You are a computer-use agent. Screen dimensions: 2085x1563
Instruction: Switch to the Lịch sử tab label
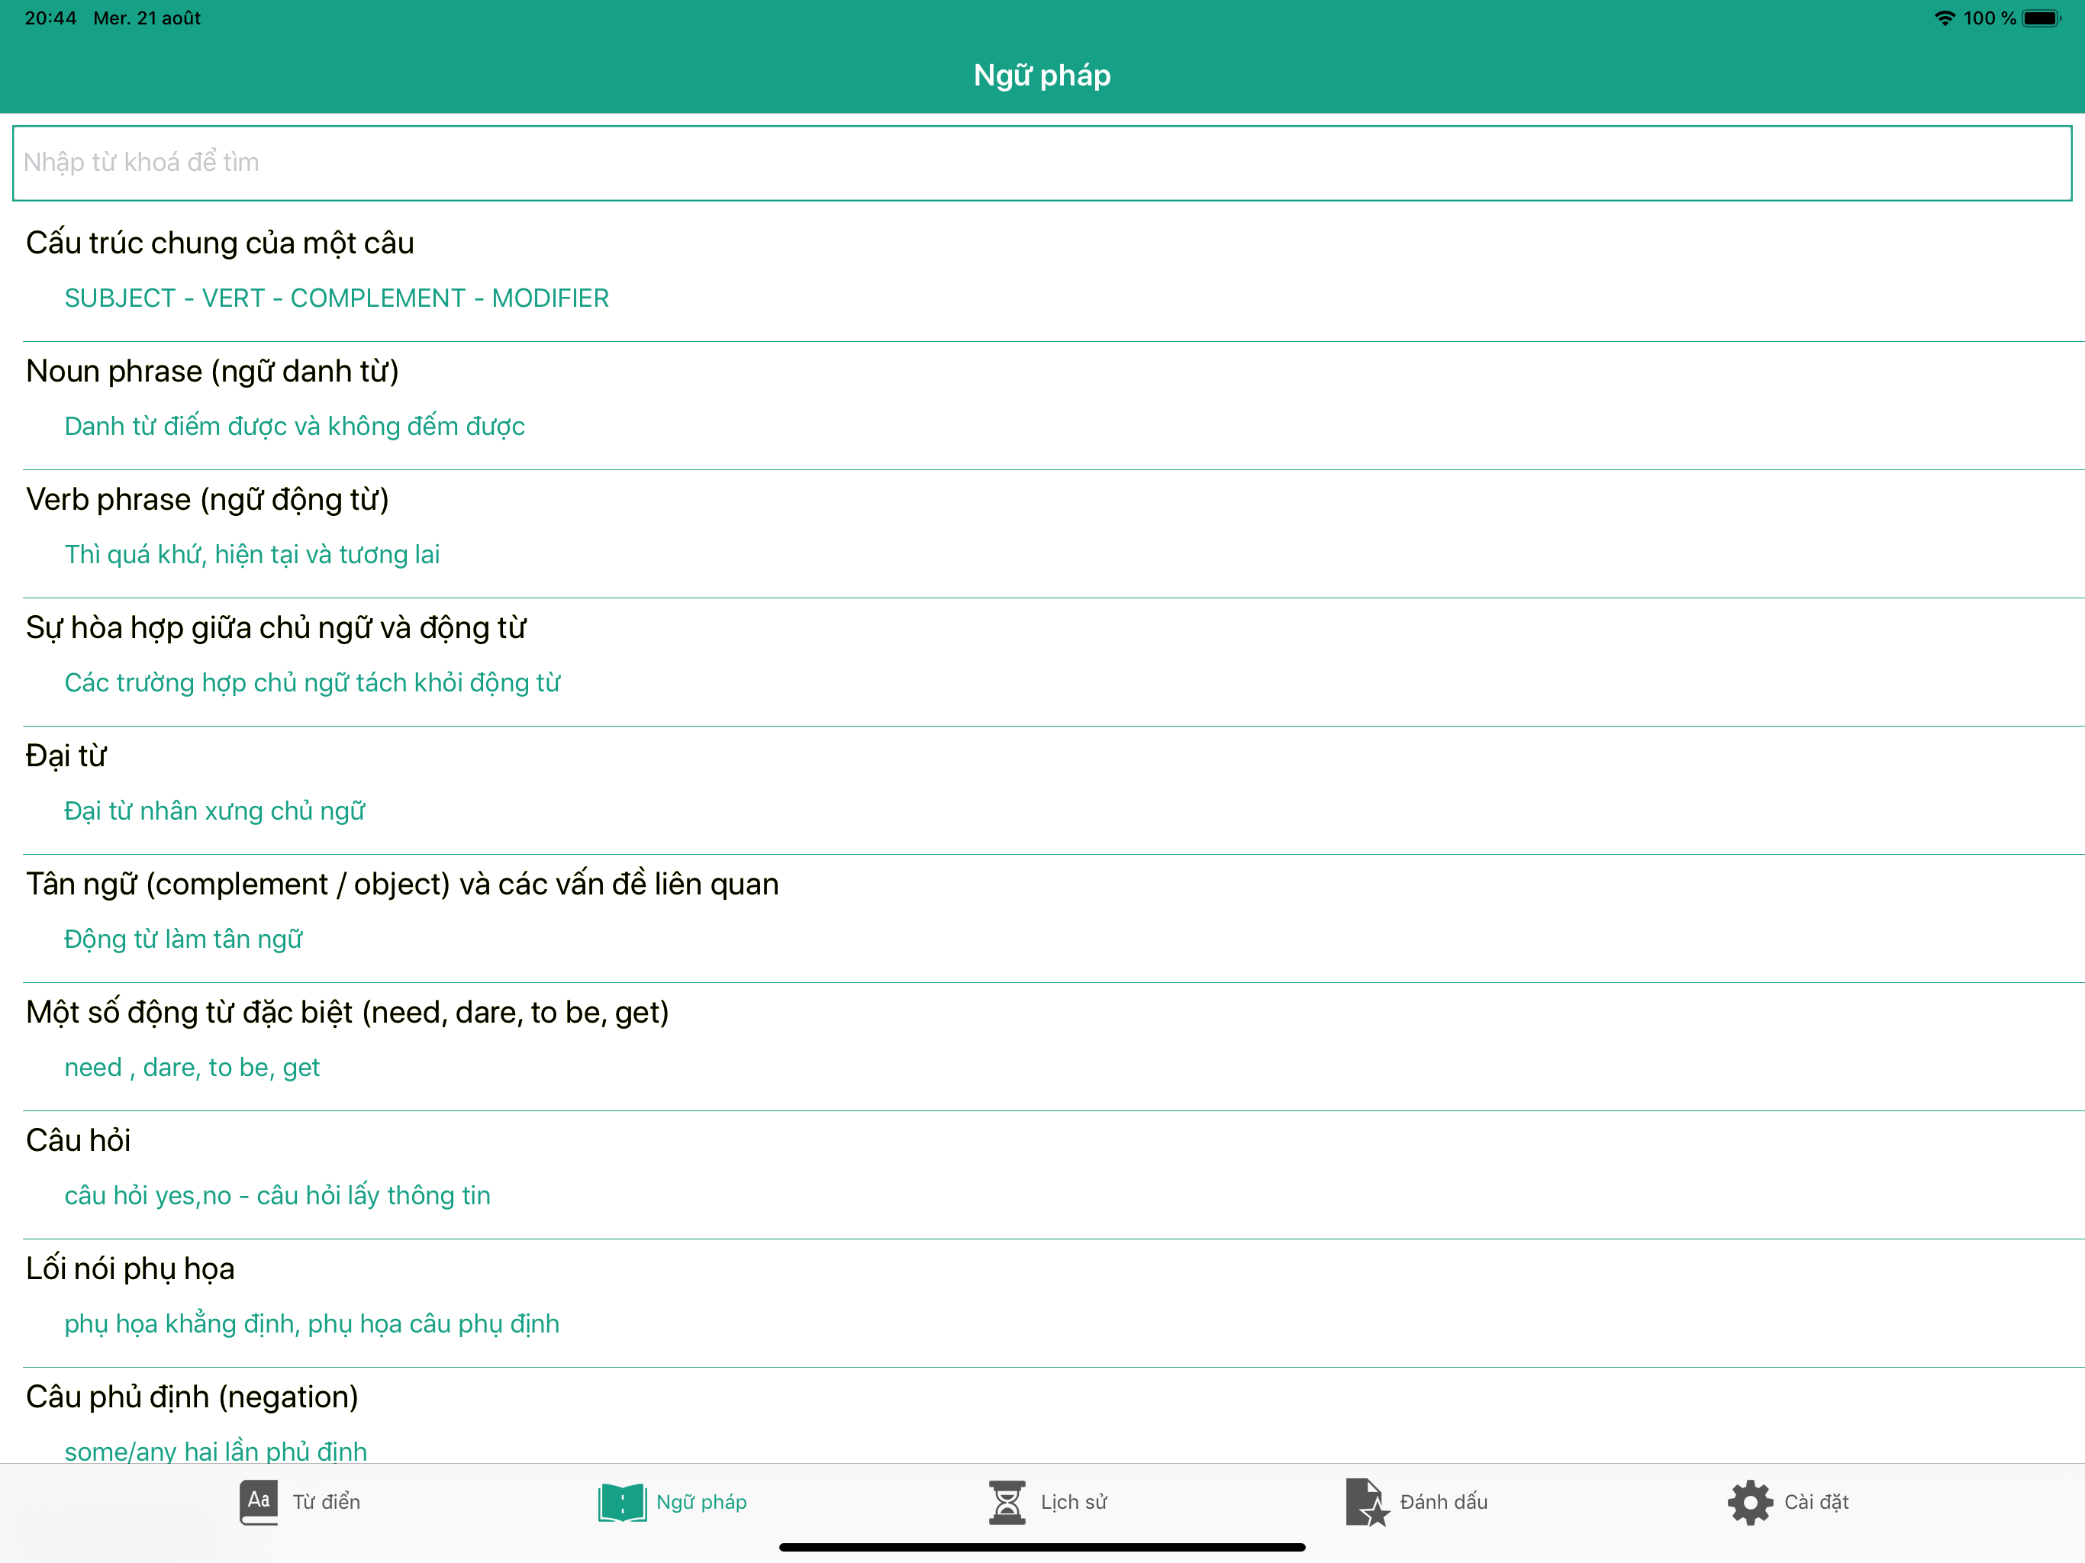pyautogui.click(x=1074, y=1502)
